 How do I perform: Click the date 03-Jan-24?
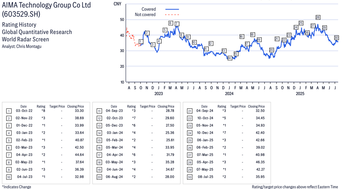click(x=115, y=133)
